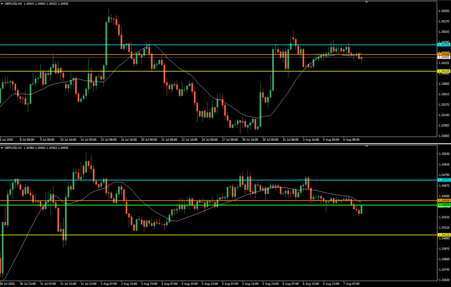This screenshot has width=451, height=287.
Task: Click the orange 1.34508 price tag on the H1 chart
Action: 444,200
